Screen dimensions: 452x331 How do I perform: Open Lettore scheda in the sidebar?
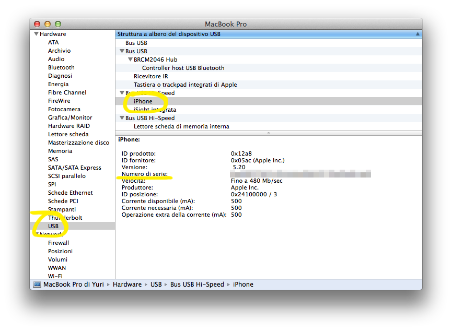tap(68, 134)
